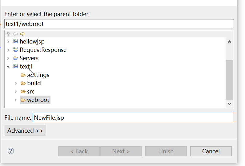Click the File name input field
The height and width of the screenshot is (166, 245).
(133, 118)
